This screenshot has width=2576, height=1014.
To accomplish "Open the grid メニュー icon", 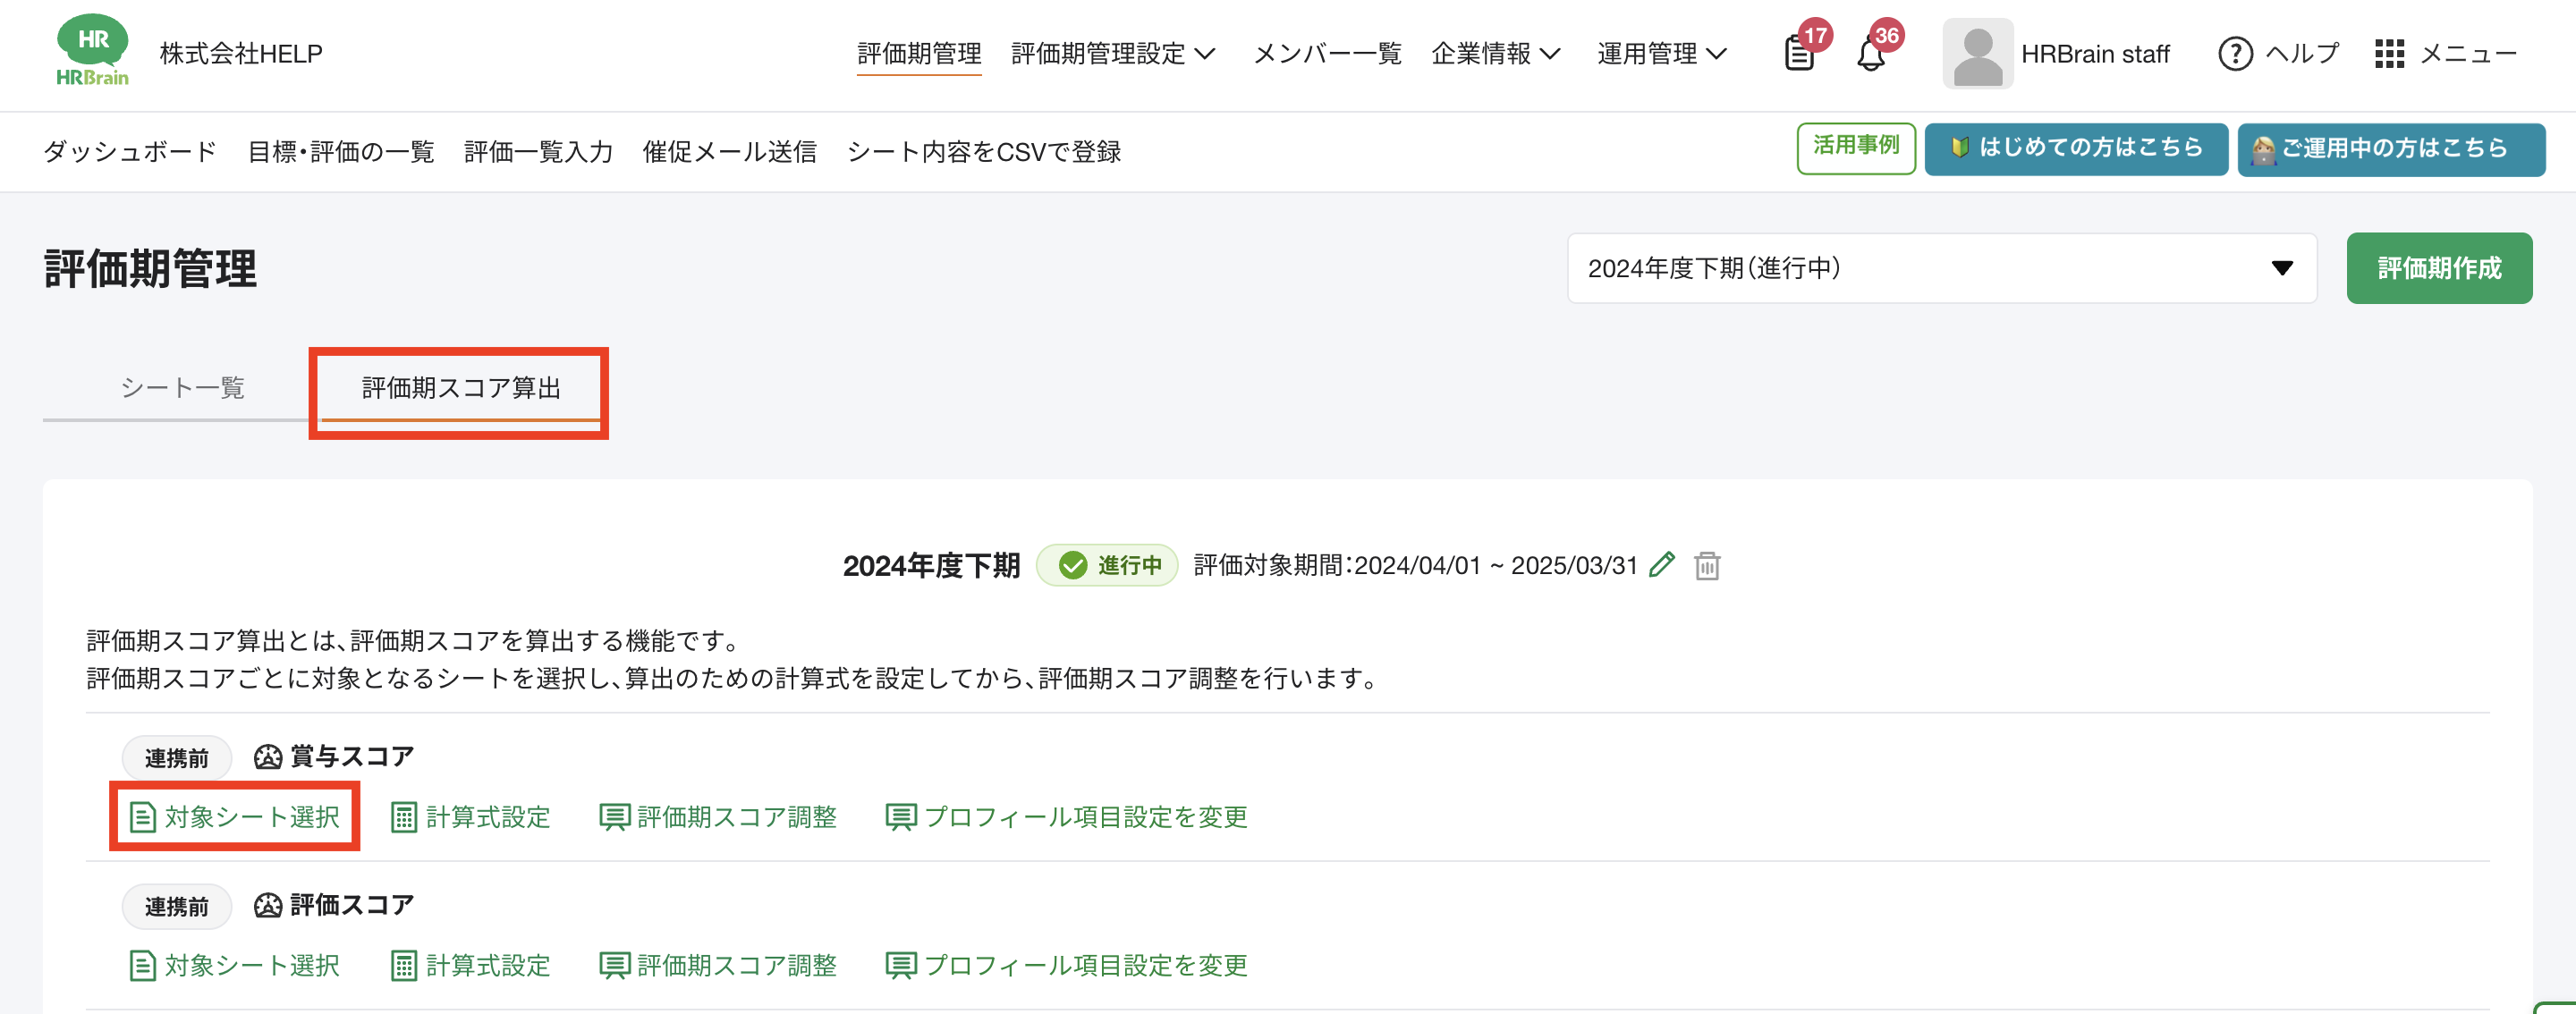I will tap(2389, 54).
